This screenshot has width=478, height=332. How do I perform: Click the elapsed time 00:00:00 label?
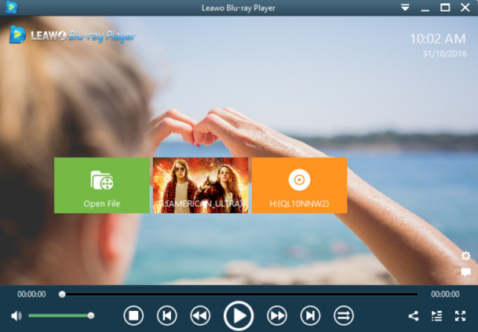tap(31, 294)
